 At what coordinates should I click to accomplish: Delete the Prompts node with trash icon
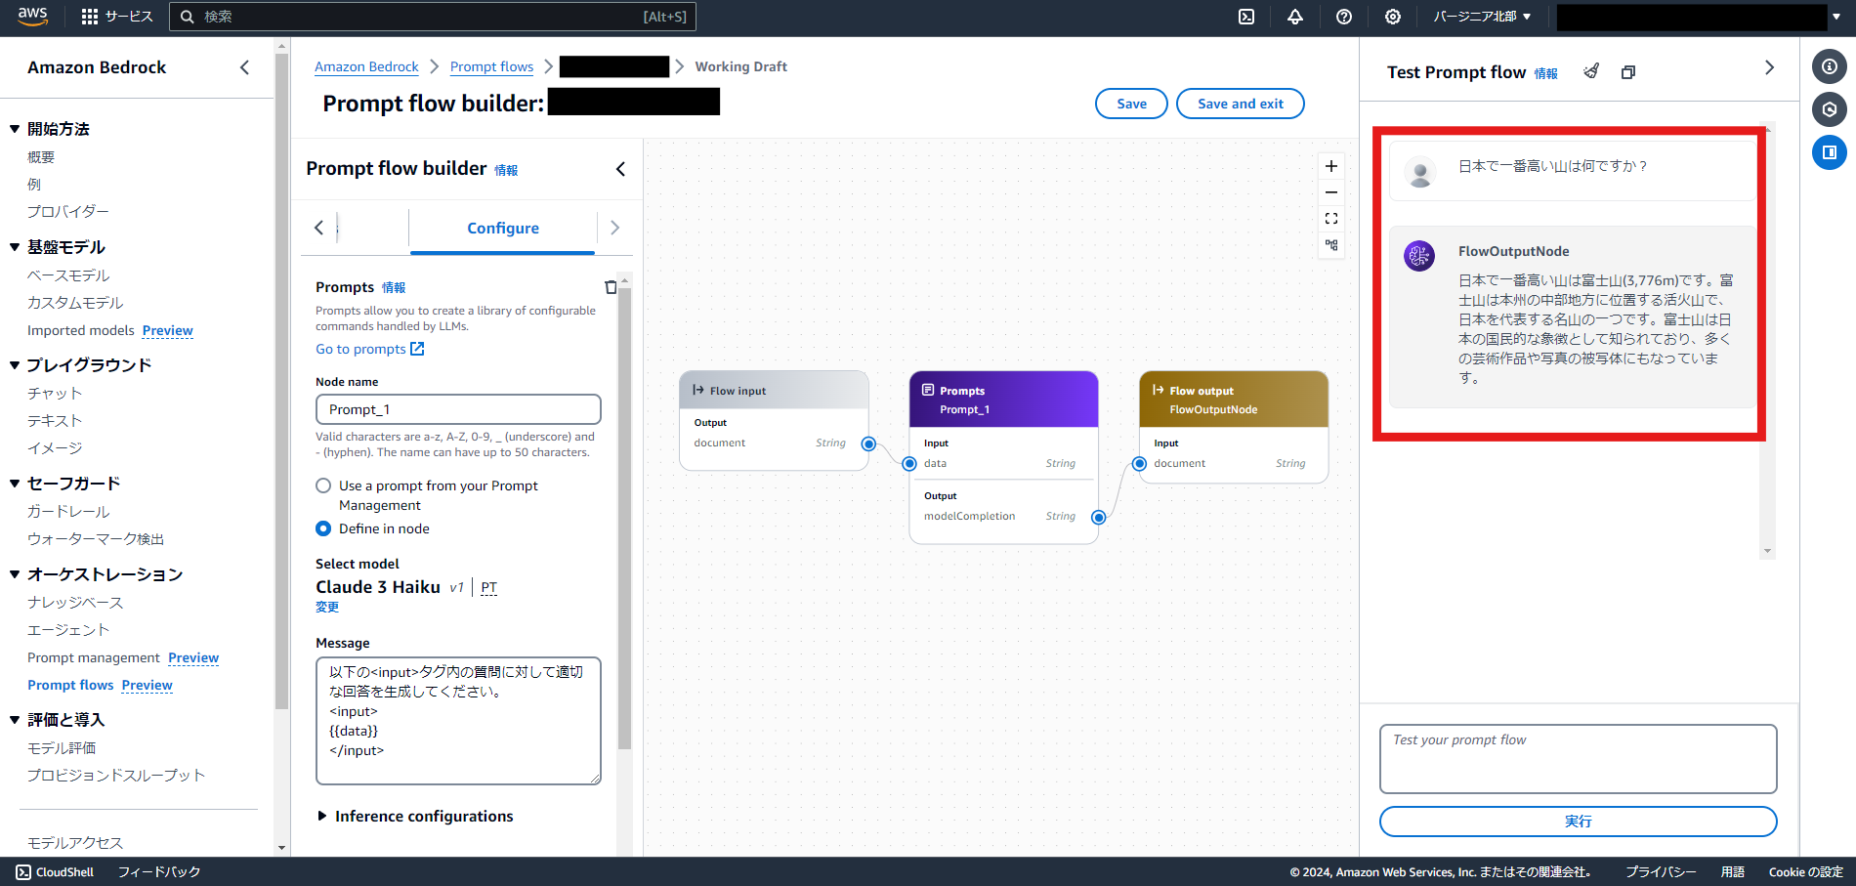611,287
